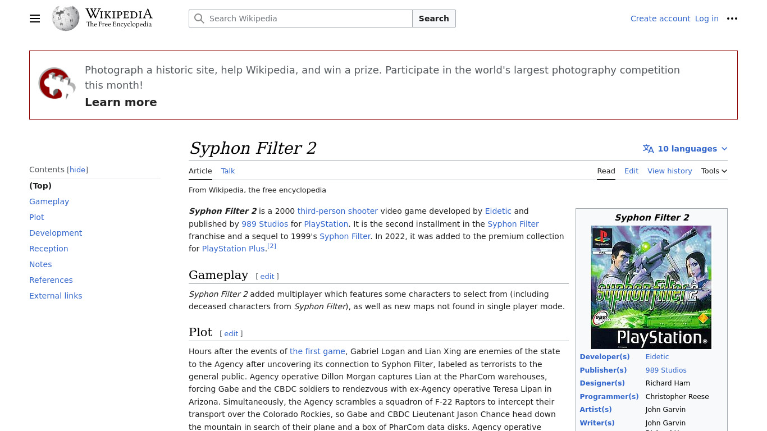The image size is (767, 431).
Task: Open the hamburger main menu
Action: pos(35,19)
